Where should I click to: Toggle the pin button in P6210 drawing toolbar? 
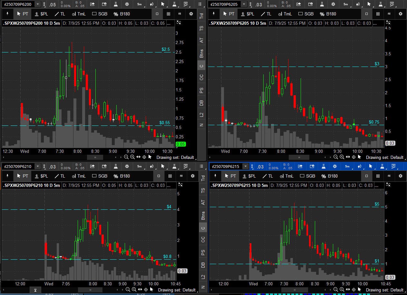tap(8, 176)
